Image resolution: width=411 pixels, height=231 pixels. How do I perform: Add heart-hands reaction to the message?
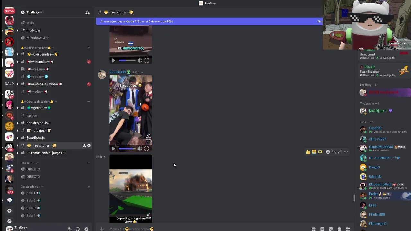320,152
